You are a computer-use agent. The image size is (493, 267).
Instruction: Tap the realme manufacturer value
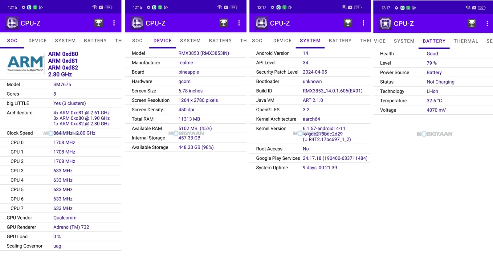tap(186, 63)
